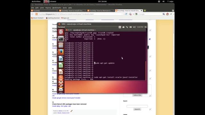Click wrench edit icon beside Subscribe widget
Image resolution: width=205 pixels, height=115 pixels.
150,96
